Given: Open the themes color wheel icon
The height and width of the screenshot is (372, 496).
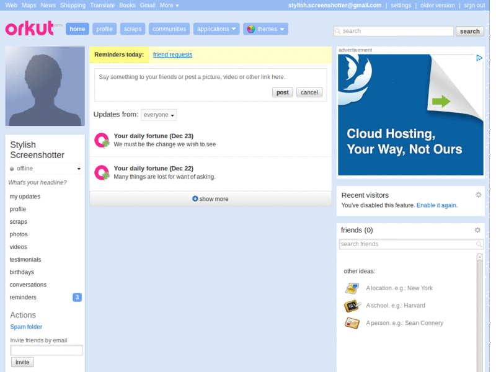Looking at the screenshot, I should click(251, 29).
